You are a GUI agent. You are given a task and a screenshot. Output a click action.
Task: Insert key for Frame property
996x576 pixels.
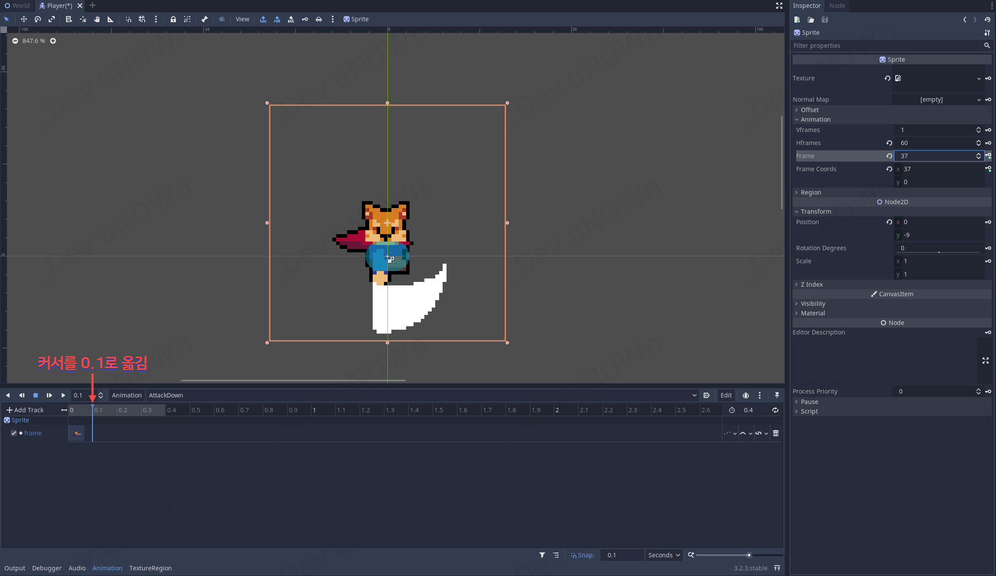coord(988,156)
